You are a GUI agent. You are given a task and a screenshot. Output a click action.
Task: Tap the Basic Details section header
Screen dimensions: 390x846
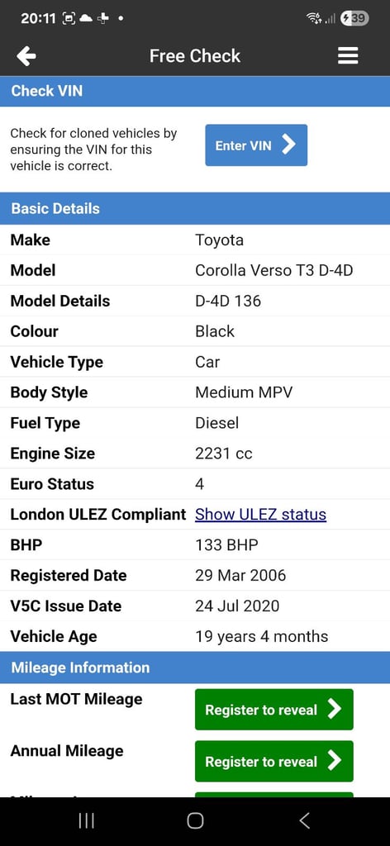pyautogui.click(x=195, y=208)
